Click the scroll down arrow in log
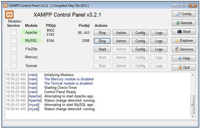 click(193, 117)
